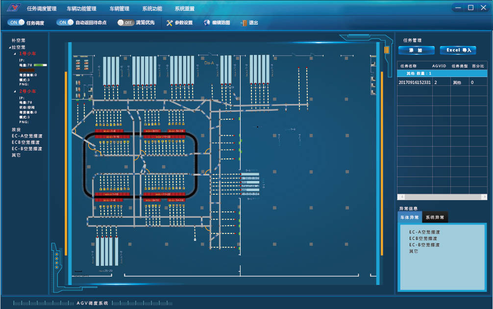Viewport: 493px width, 309px height.
Task: Toggle the 任务调度 ON switch
Action: click(x=16, y=23)
